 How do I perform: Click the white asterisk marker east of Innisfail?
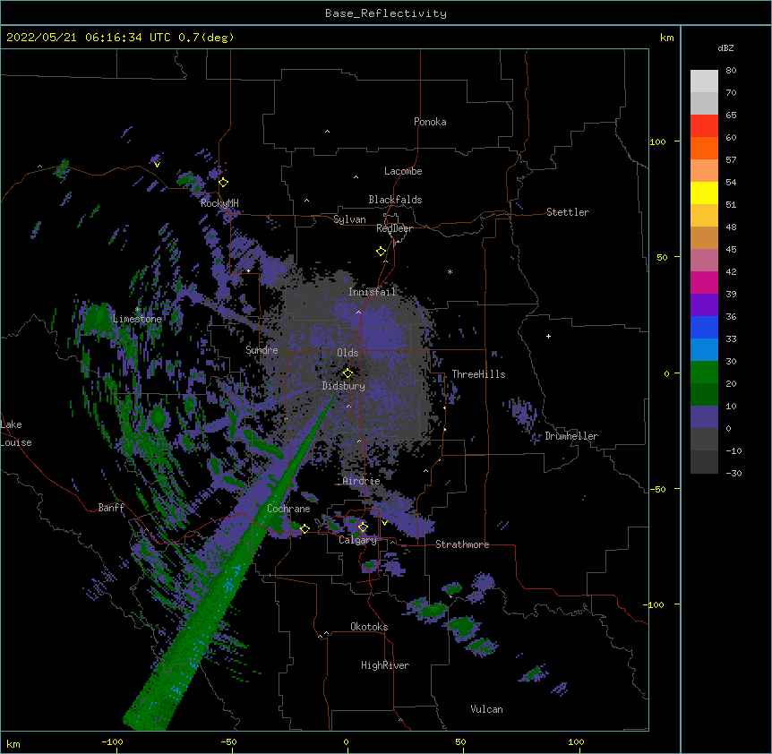click(x=450, y=271)
